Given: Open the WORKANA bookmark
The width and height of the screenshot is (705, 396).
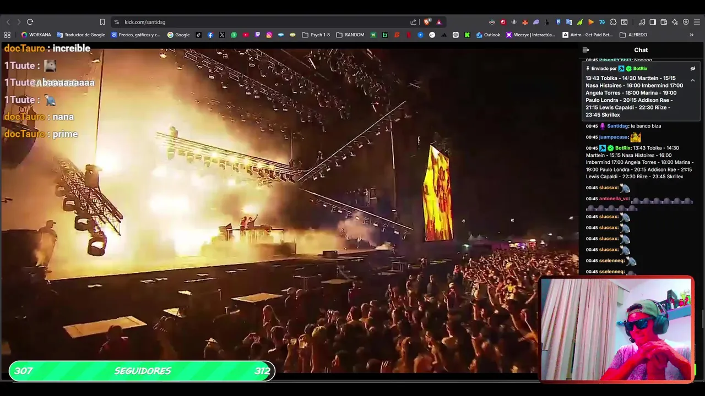Looking at the screenshot, I should coord(36,35).
